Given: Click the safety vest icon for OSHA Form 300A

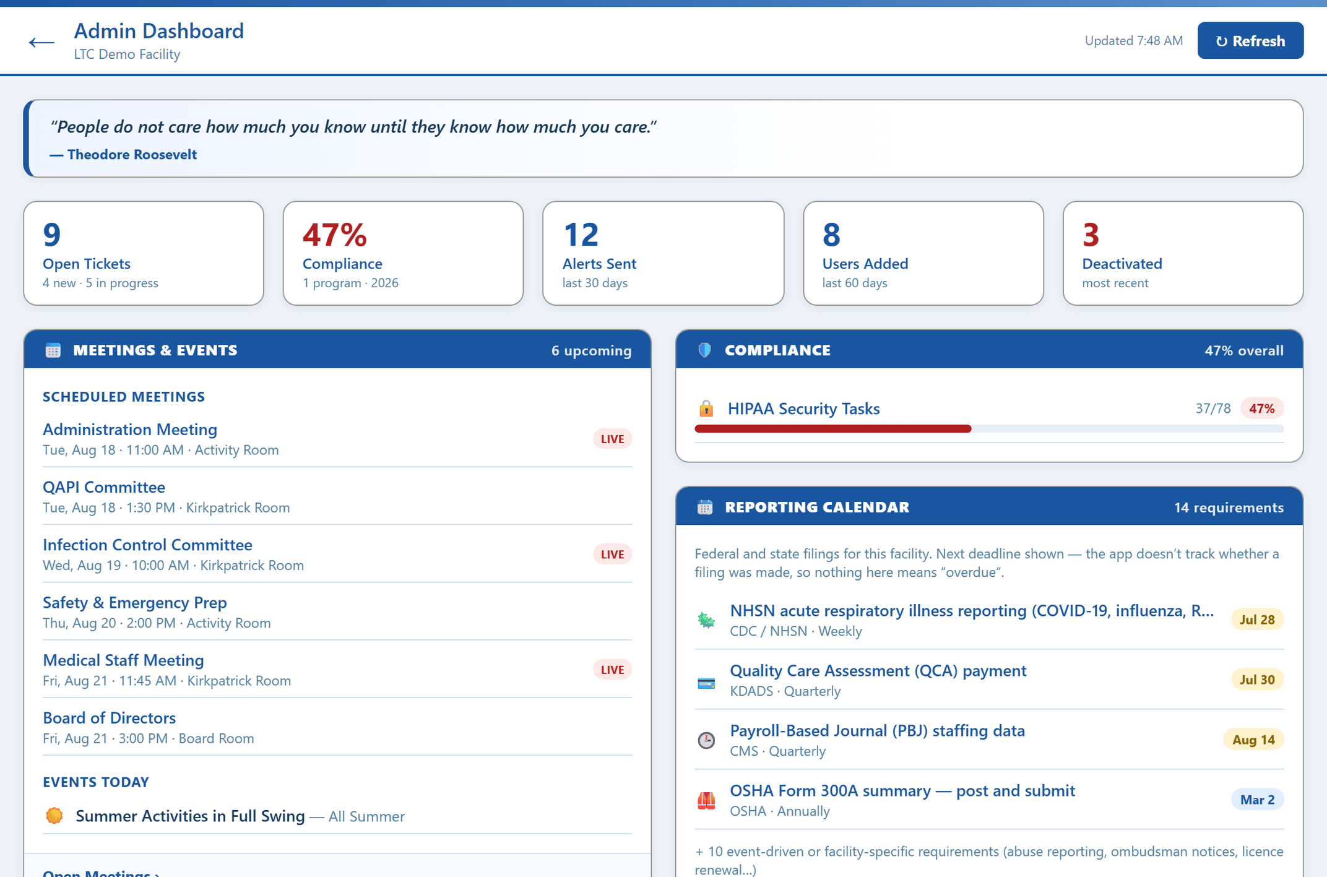Looking at the screenshot, I should coord(706,800).
